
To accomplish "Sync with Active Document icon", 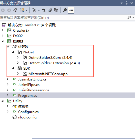I will click(x=44, y=10).
